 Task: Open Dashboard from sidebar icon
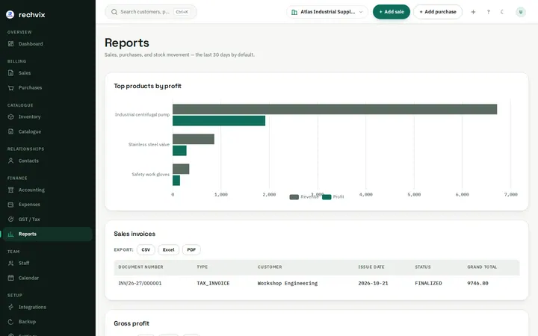click(x=11, y=43)
